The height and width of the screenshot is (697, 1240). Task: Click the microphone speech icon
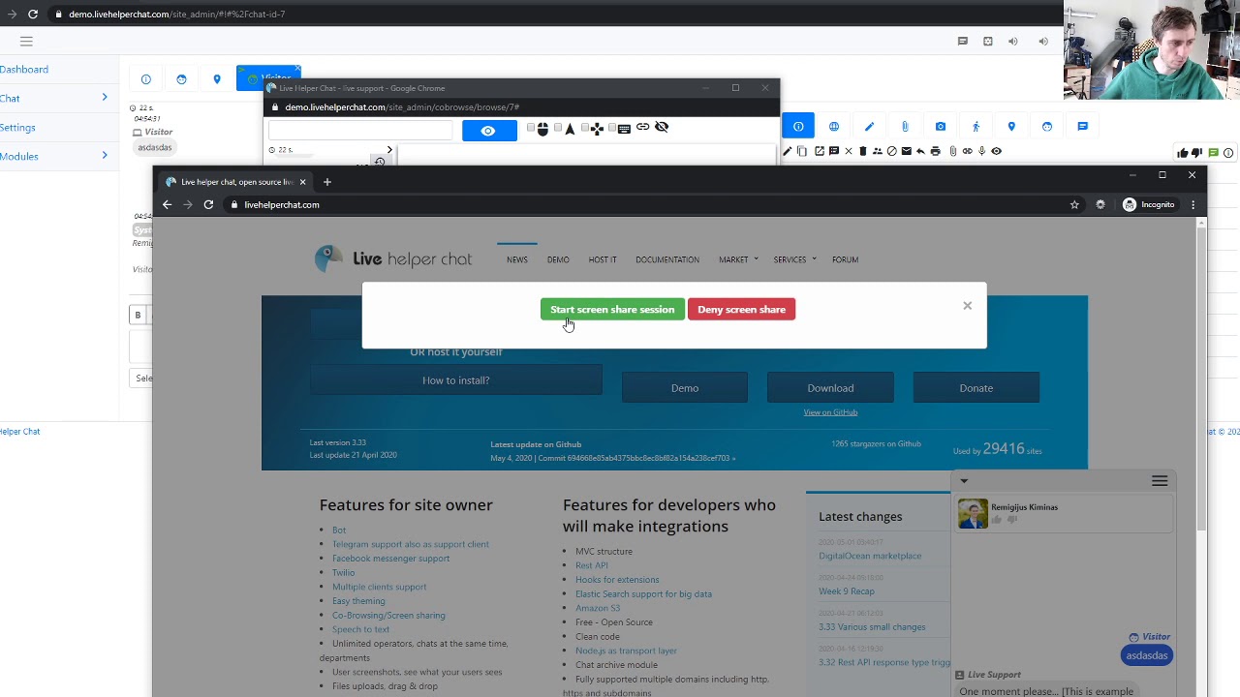click(x=981, y=151)
